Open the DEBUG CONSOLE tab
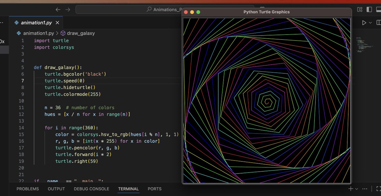 [x=91, y=189]
